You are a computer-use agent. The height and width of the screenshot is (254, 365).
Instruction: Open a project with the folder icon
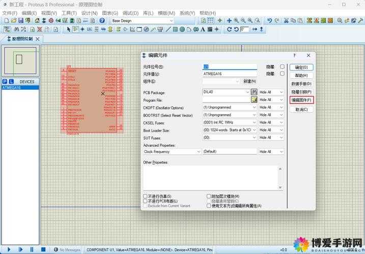[14, 21]
